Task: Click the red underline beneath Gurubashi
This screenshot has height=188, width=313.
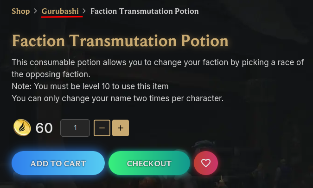Action: point(62,17)
